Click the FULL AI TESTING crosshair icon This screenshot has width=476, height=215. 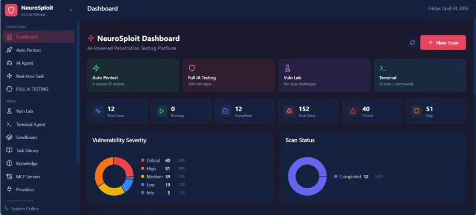click(9, 89)
